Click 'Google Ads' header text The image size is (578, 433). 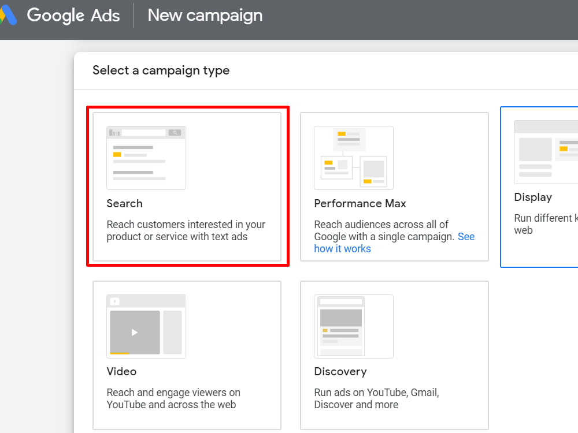pos(73,16)
